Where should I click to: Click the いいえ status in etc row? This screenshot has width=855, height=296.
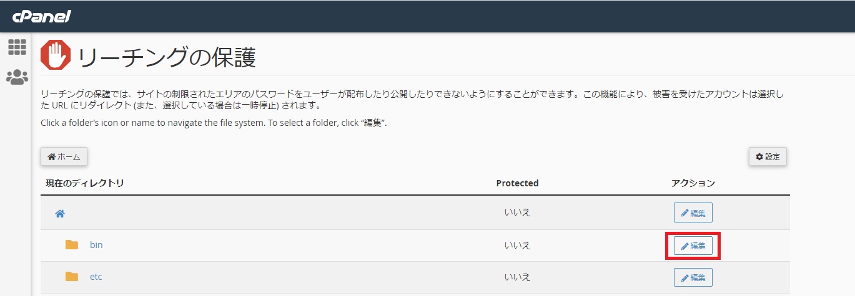click(x=517, y=277)
